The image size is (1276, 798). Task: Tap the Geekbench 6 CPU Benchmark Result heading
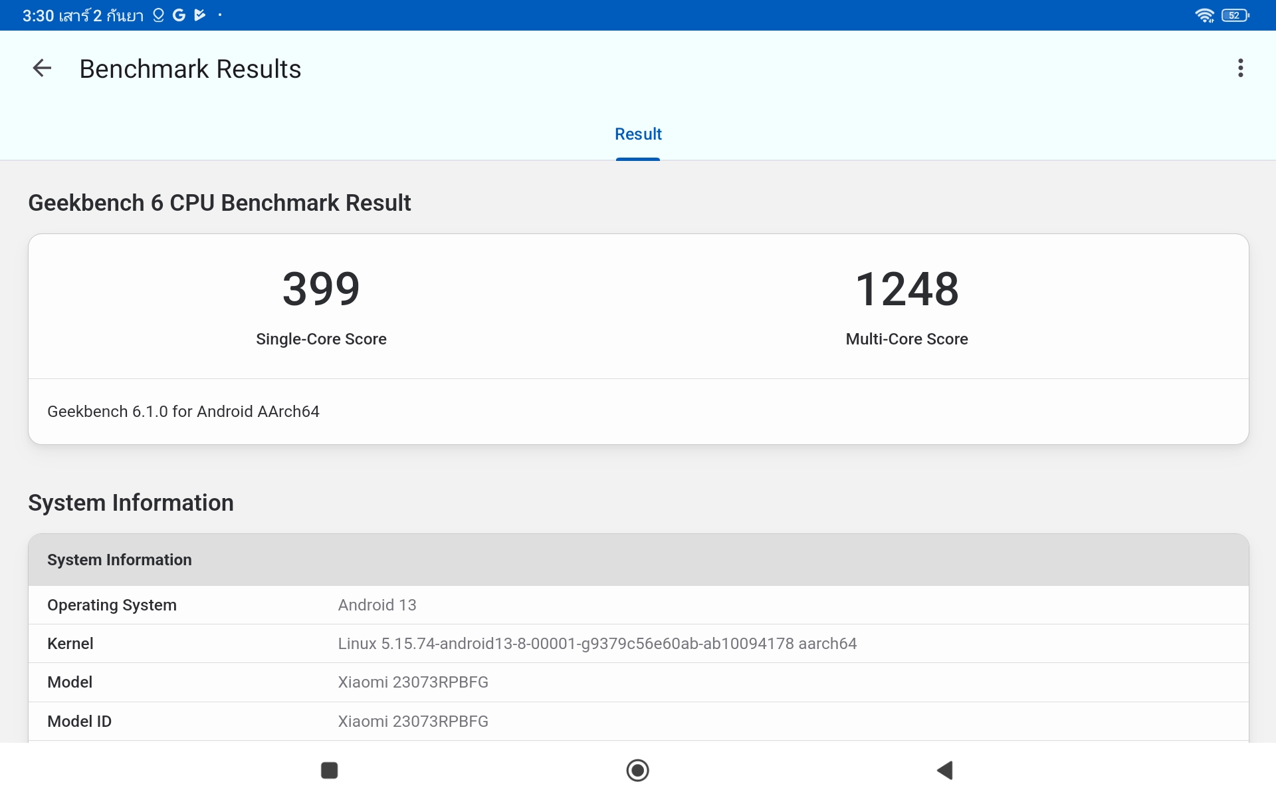(219, 203)
